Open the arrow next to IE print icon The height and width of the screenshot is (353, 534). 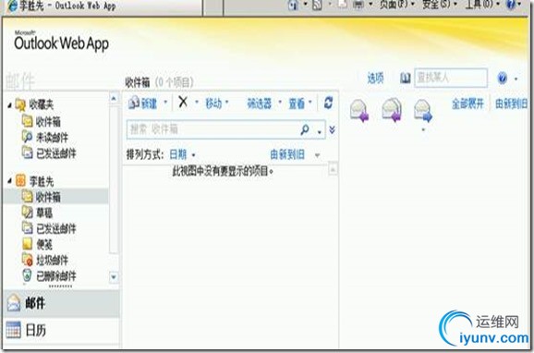tap(370, 5)
